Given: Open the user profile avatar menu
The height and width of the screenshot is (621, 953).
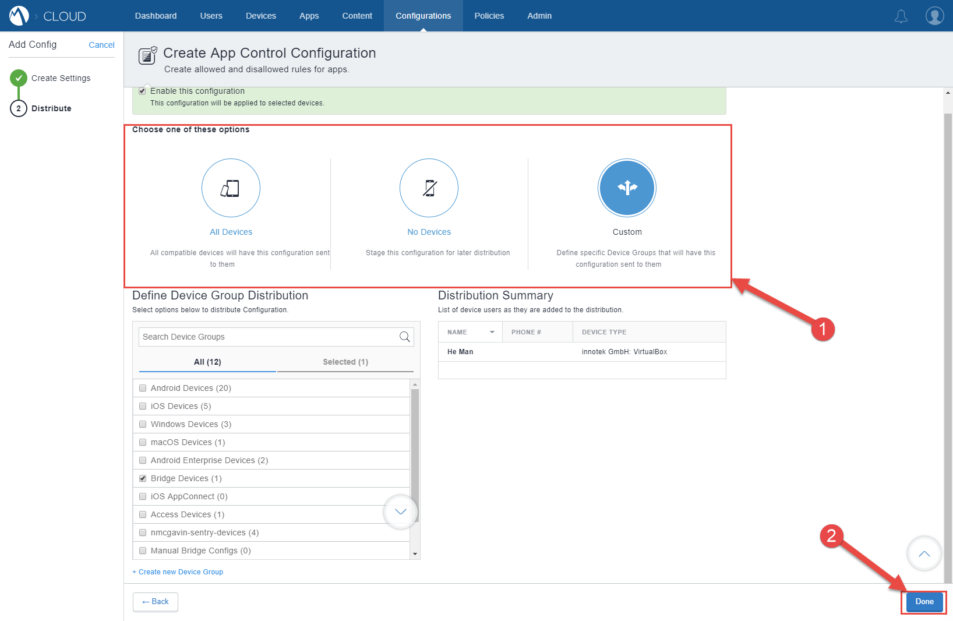Looking at the screenshot, I should (x=934, y=16).
